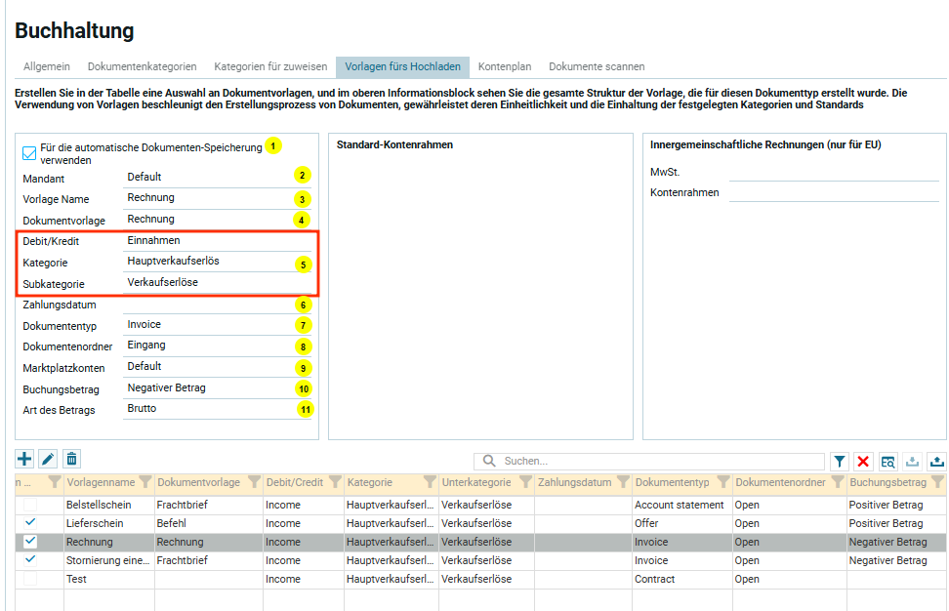Switch to the Kontenplan tab
The height and width of the screenshot is (611, 949).
coord(505,66)
